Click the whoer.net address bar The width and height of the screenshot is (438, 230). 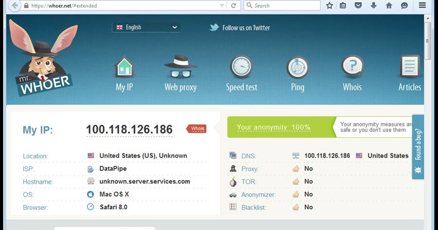tap(123, 5)
